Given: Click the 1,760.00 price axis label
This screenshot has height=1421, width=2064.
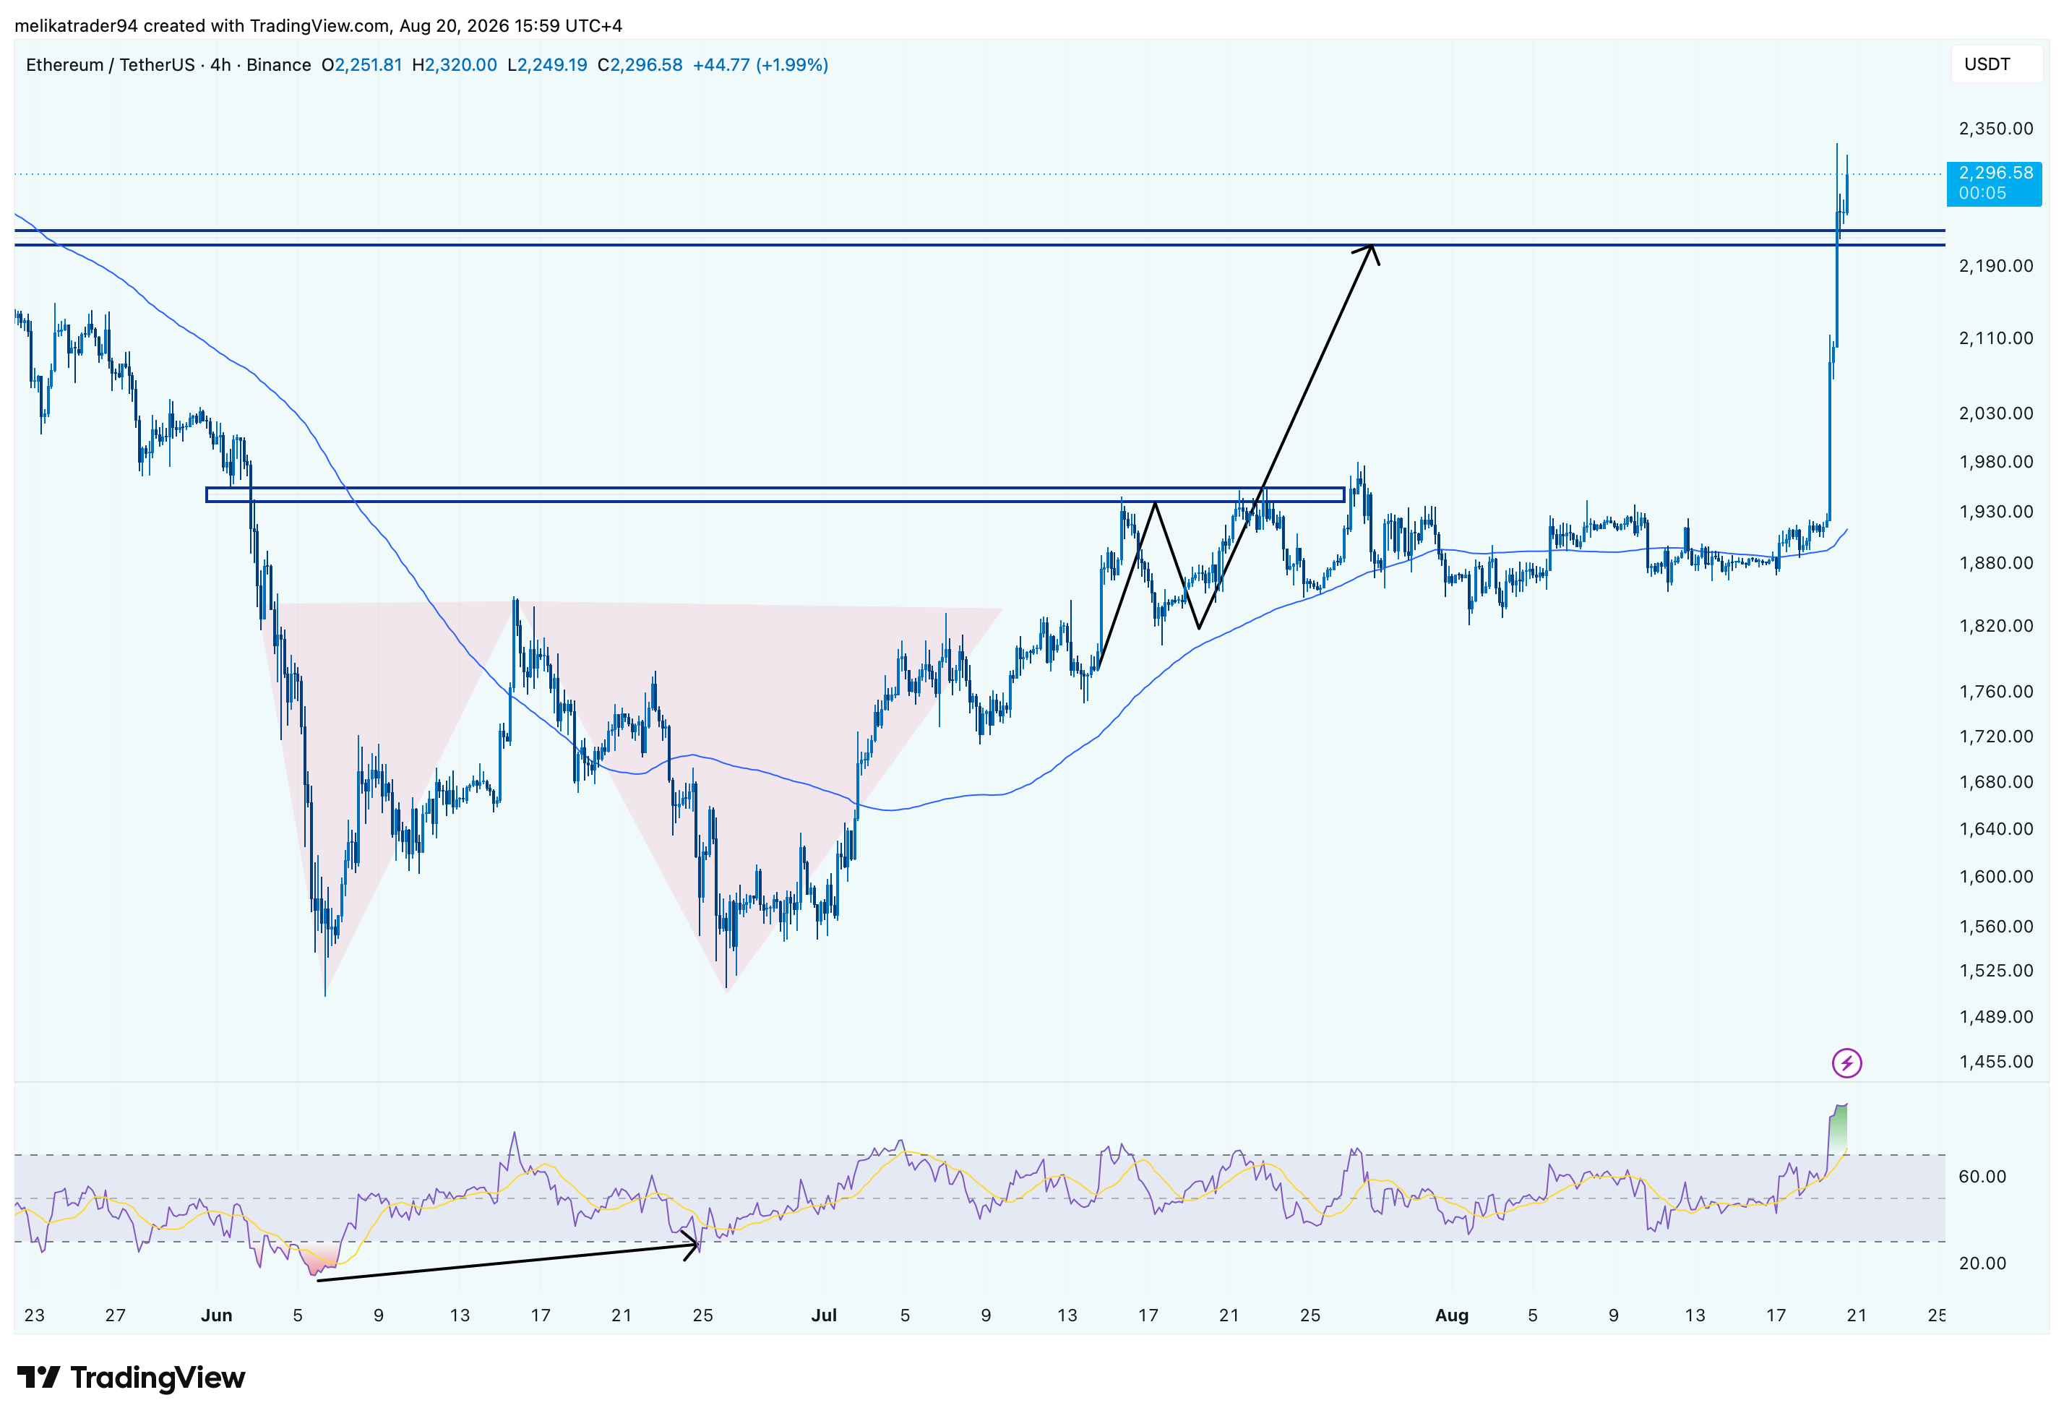Looking at the screenshot, I should tap(1995, 692).
